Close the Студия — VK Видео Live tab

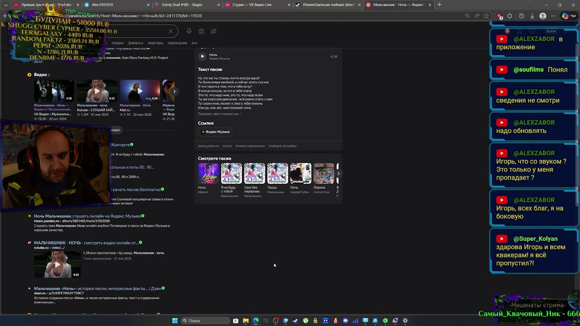tap(289, 5)
